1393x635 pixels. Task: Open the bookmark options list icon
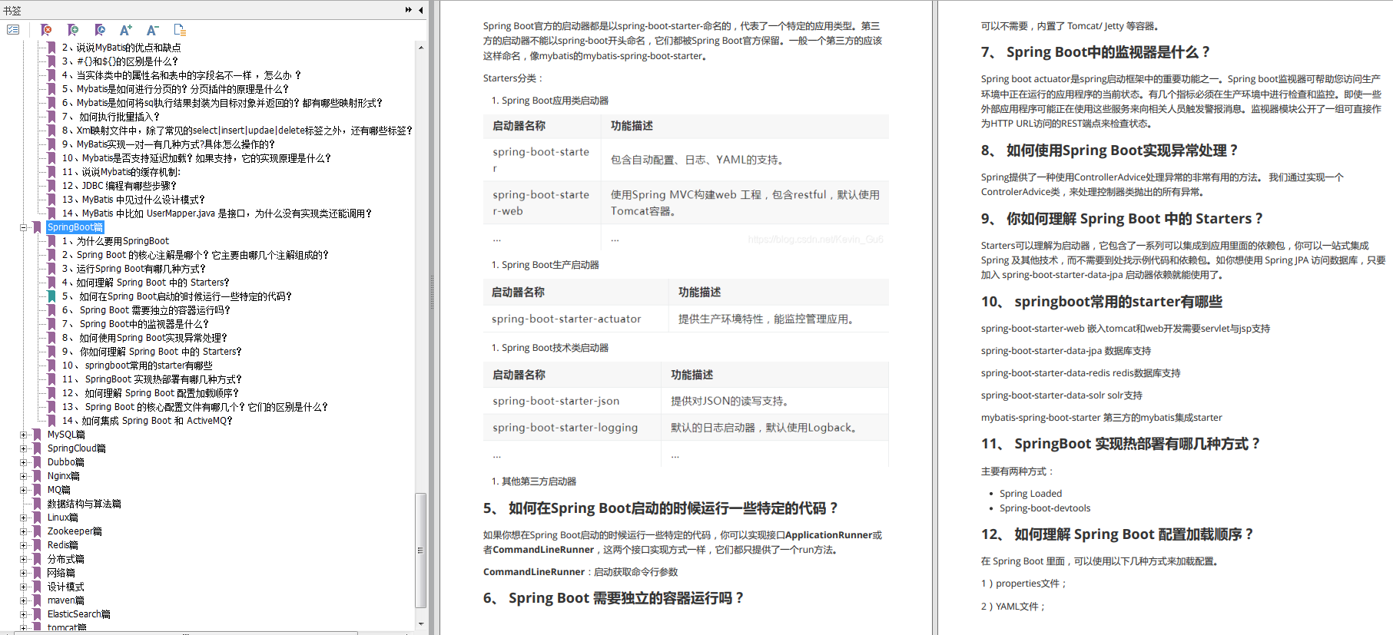tap(13, 30)
